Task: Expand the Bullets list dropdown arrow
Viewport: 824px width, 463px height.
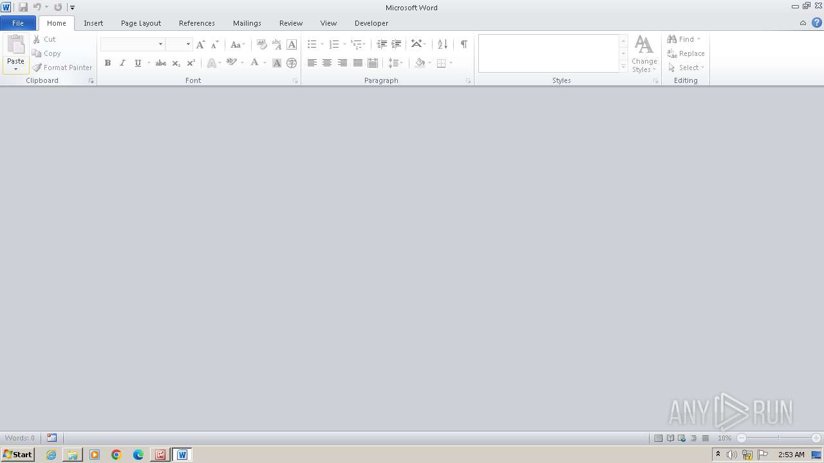Action: [323, 44]
